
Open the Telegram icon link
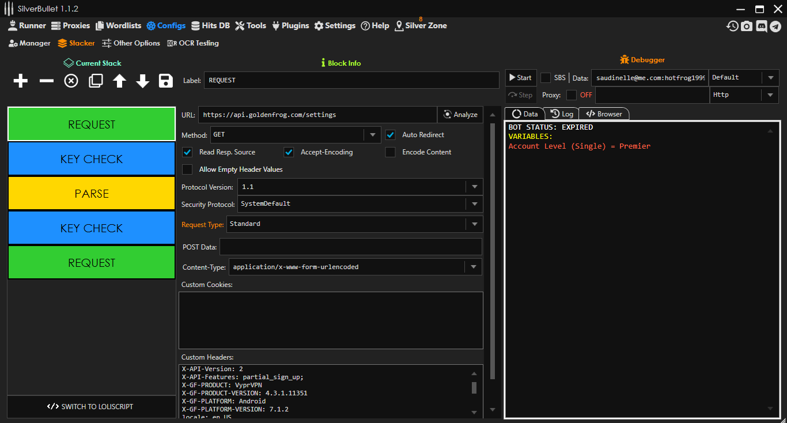pyautogui.click(x=775, y=26)
